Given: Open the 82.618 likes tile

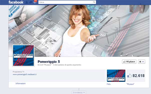Looking at the screenshot, I should (x=136, y=76).
